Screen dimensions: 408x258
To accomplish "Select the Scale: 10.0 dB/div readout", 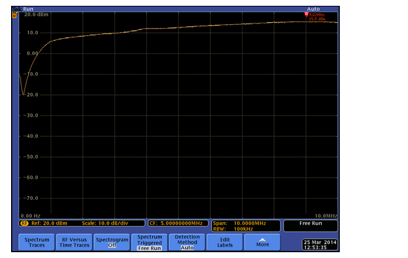I will coord(105,223).
